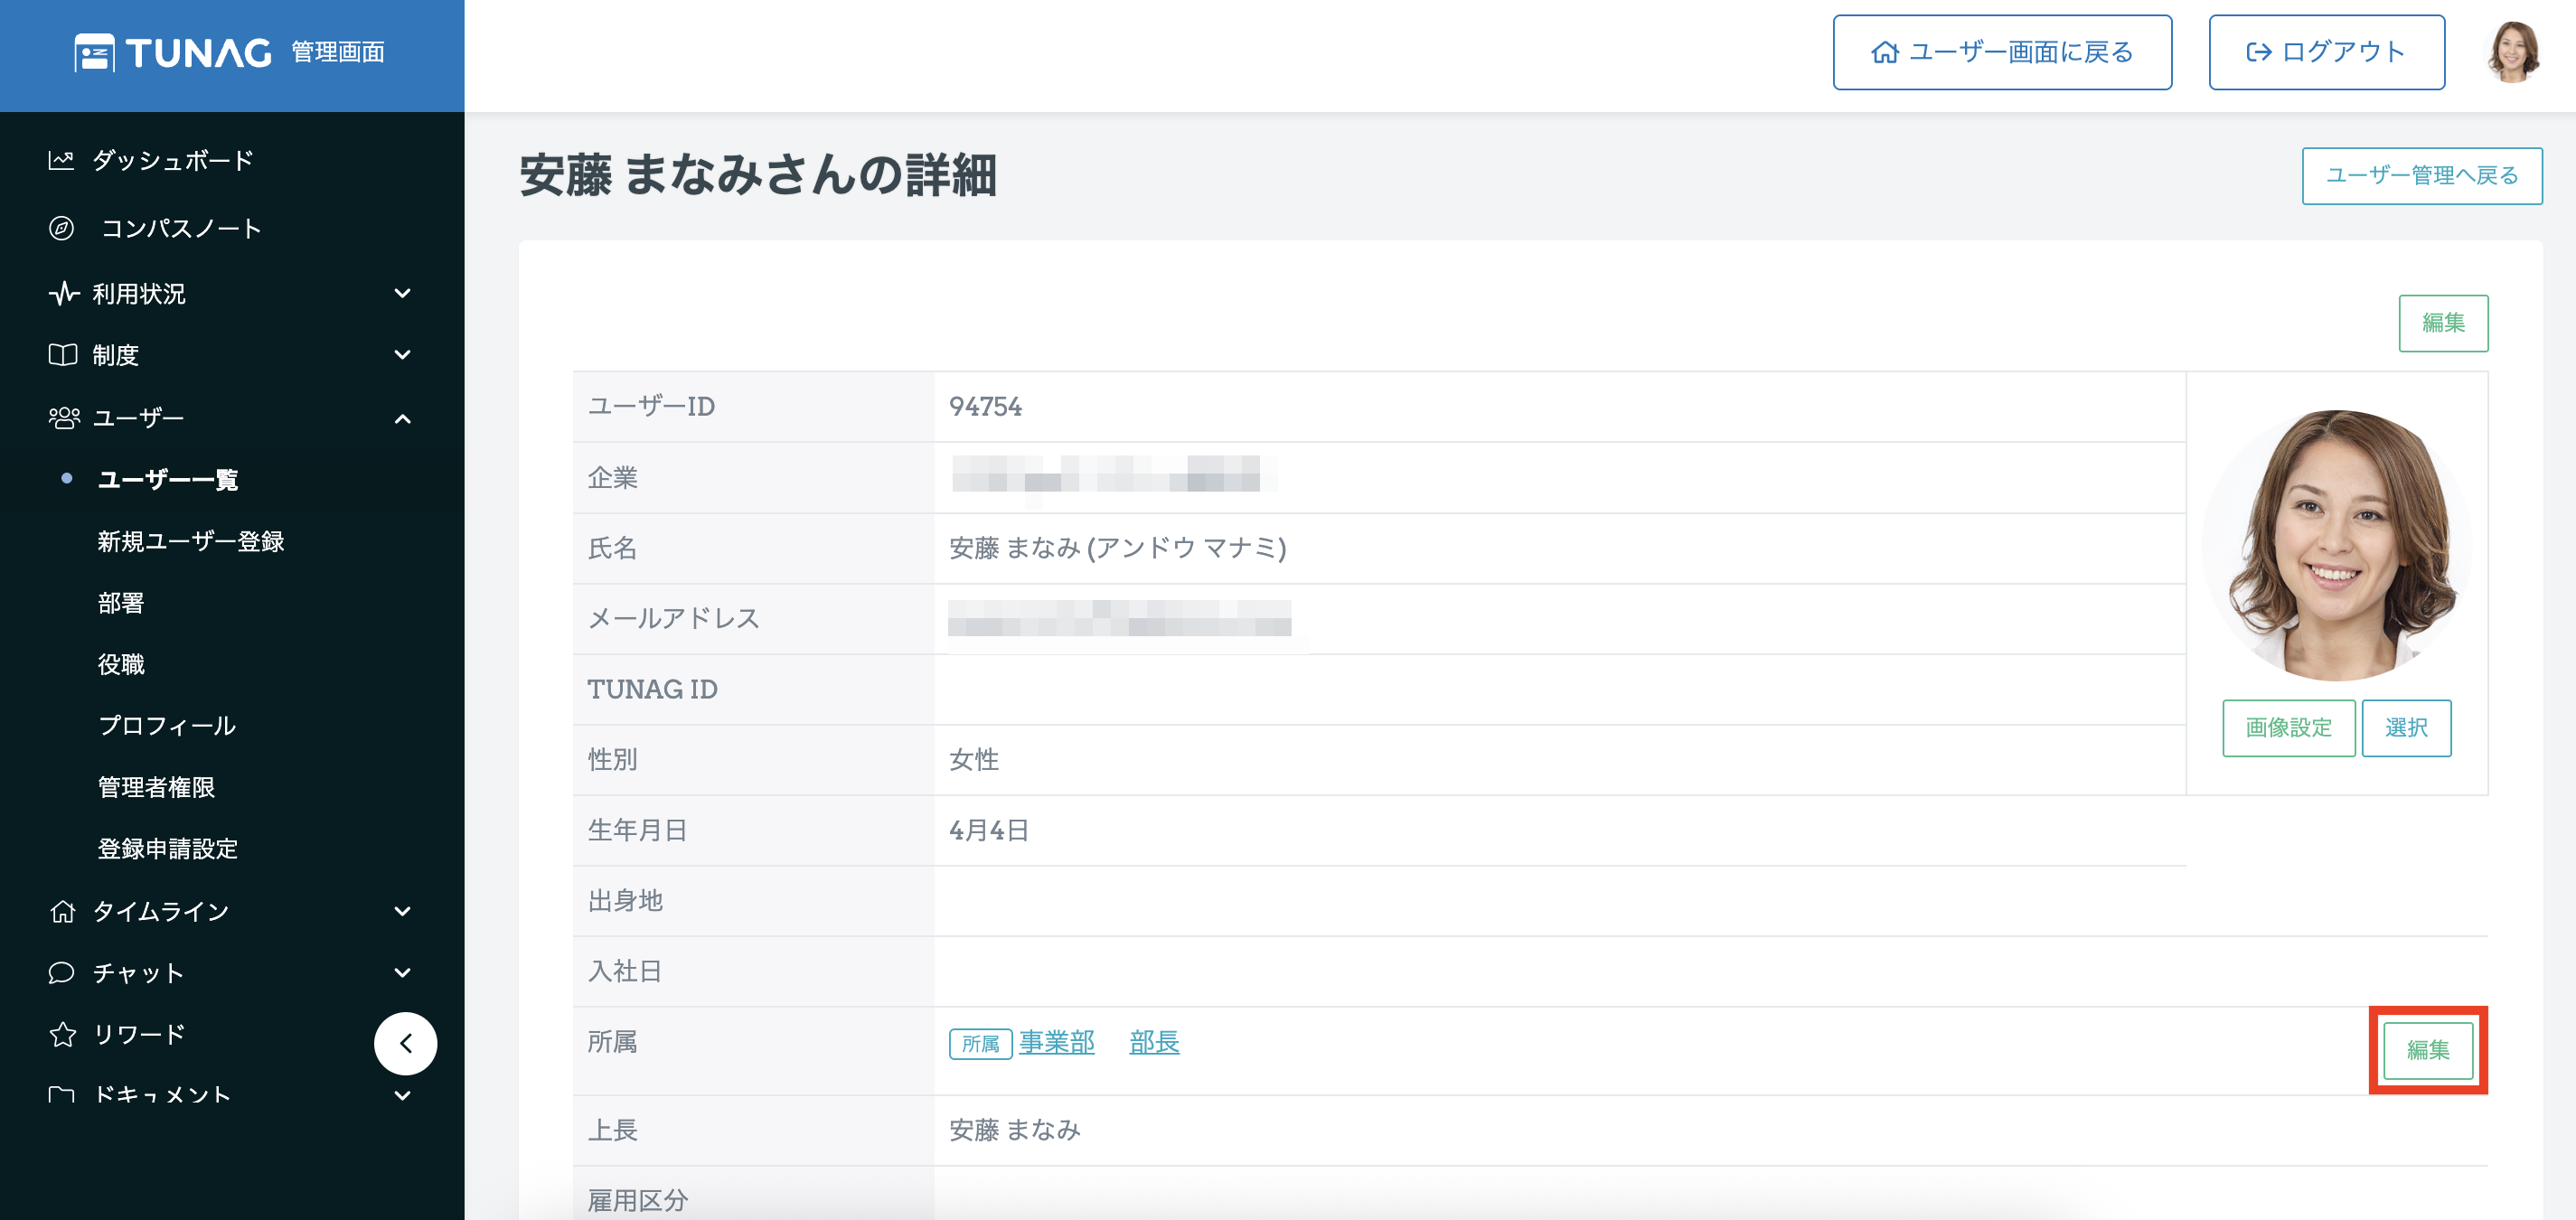Open コンパスノート in the sidebar
Viewport: 2576px width, 1220px height.
pos(181,228)
